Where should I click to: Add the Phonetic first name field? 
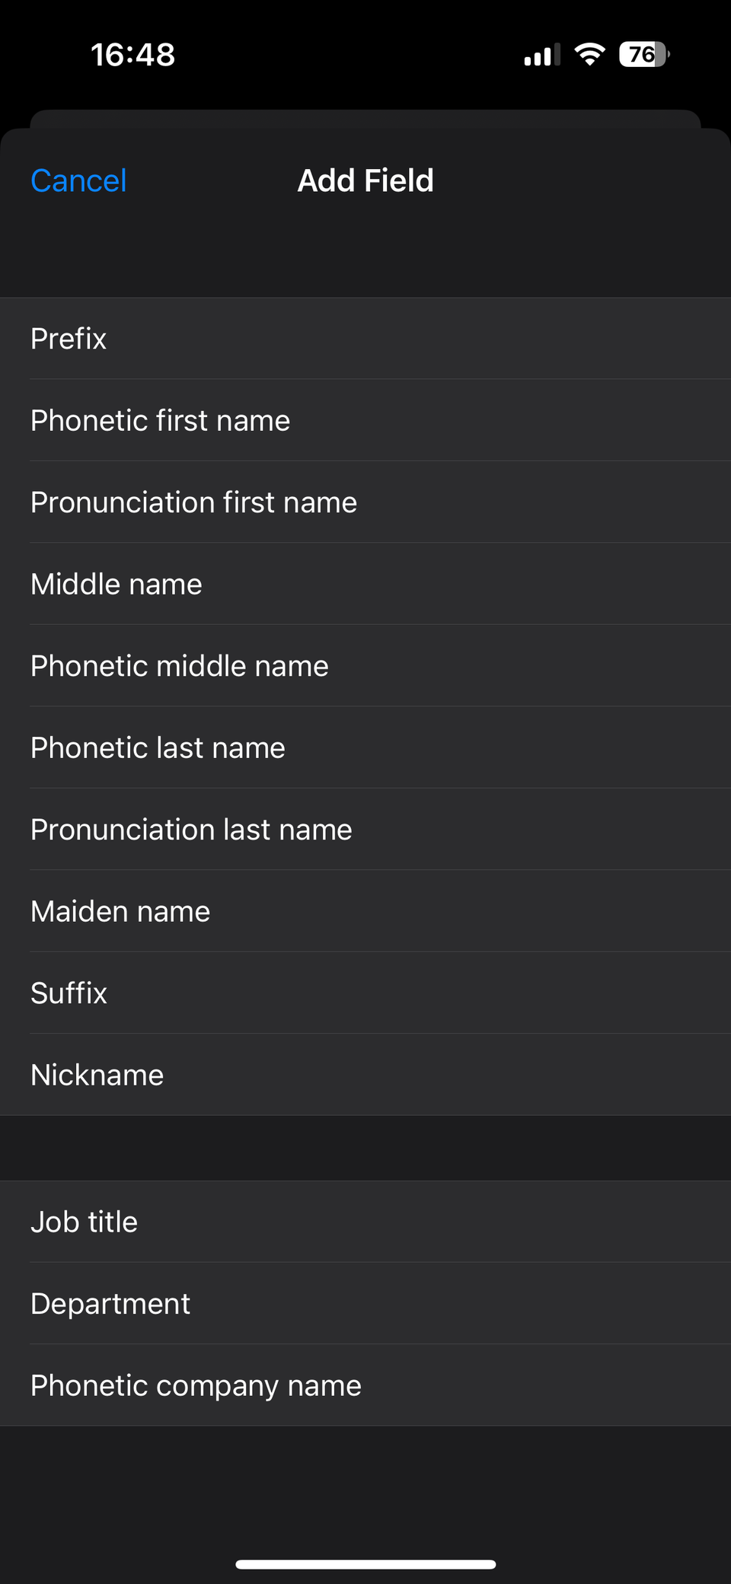click(160, 421)
